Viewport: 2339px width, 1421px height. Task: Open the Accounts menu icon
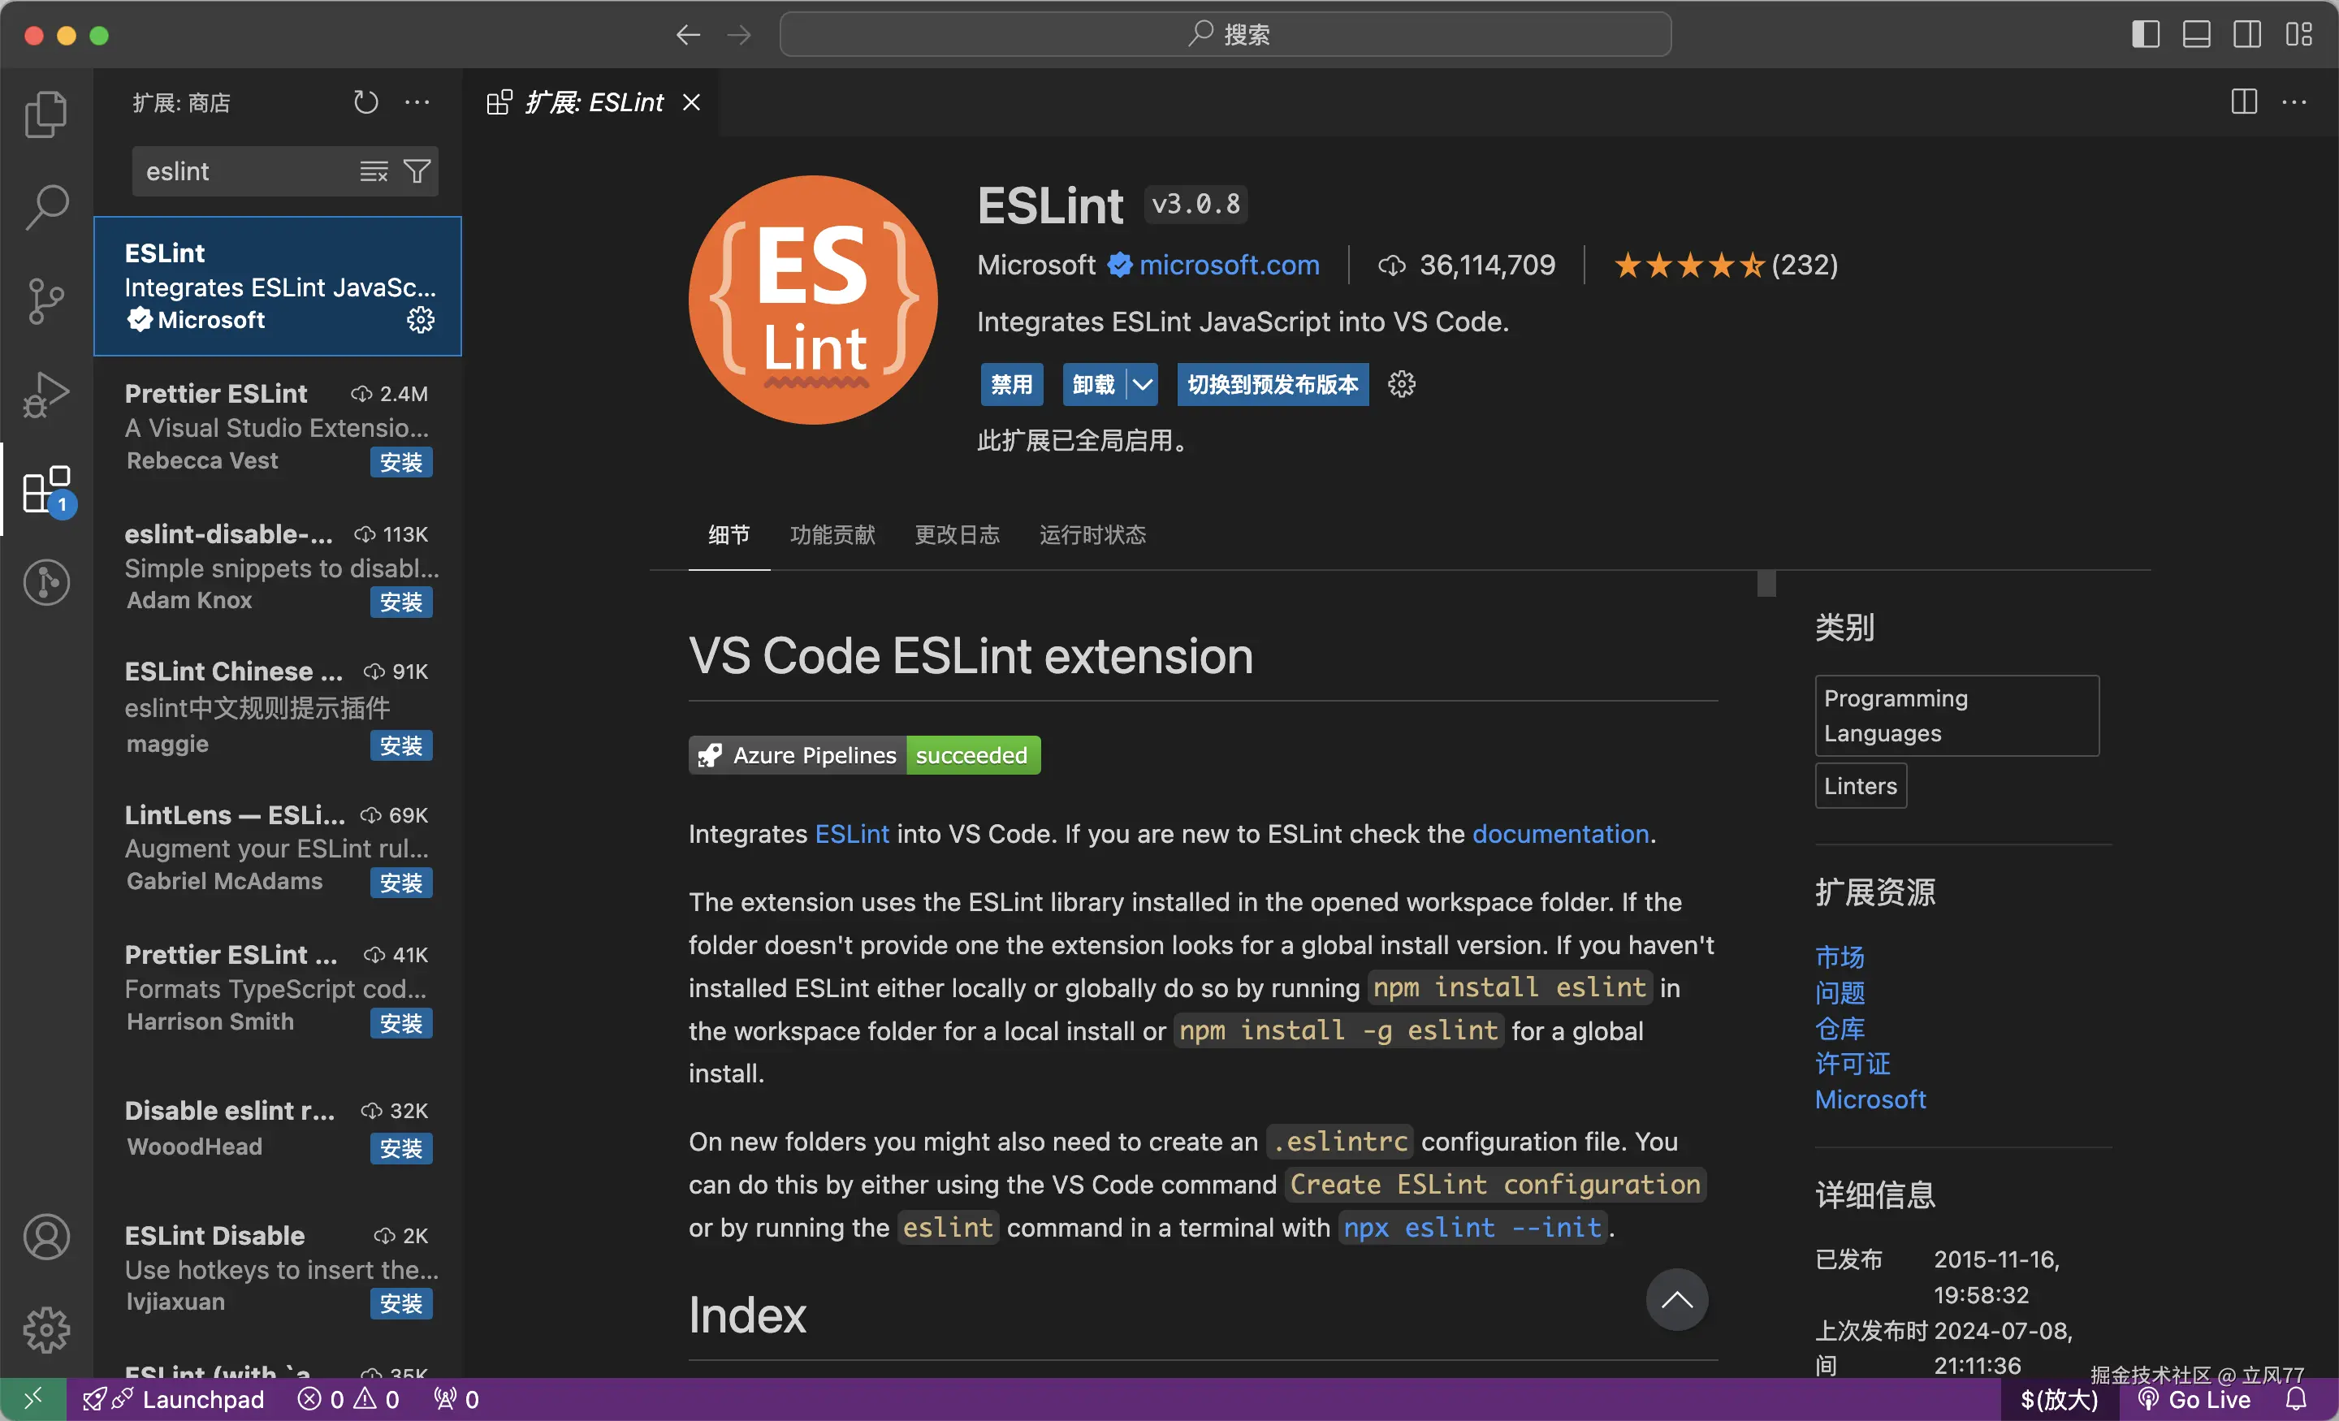[x=45, y=1237]
